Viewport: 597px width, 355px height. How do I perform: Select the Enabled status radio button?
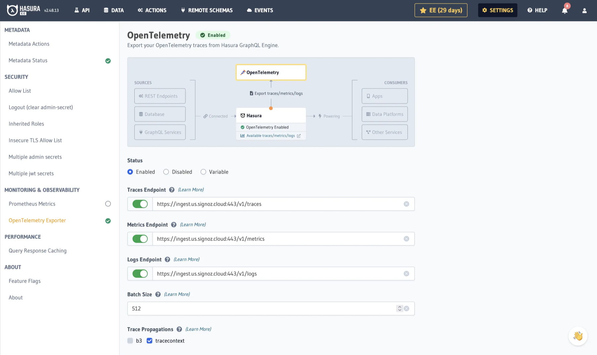[x=130, y=172]
